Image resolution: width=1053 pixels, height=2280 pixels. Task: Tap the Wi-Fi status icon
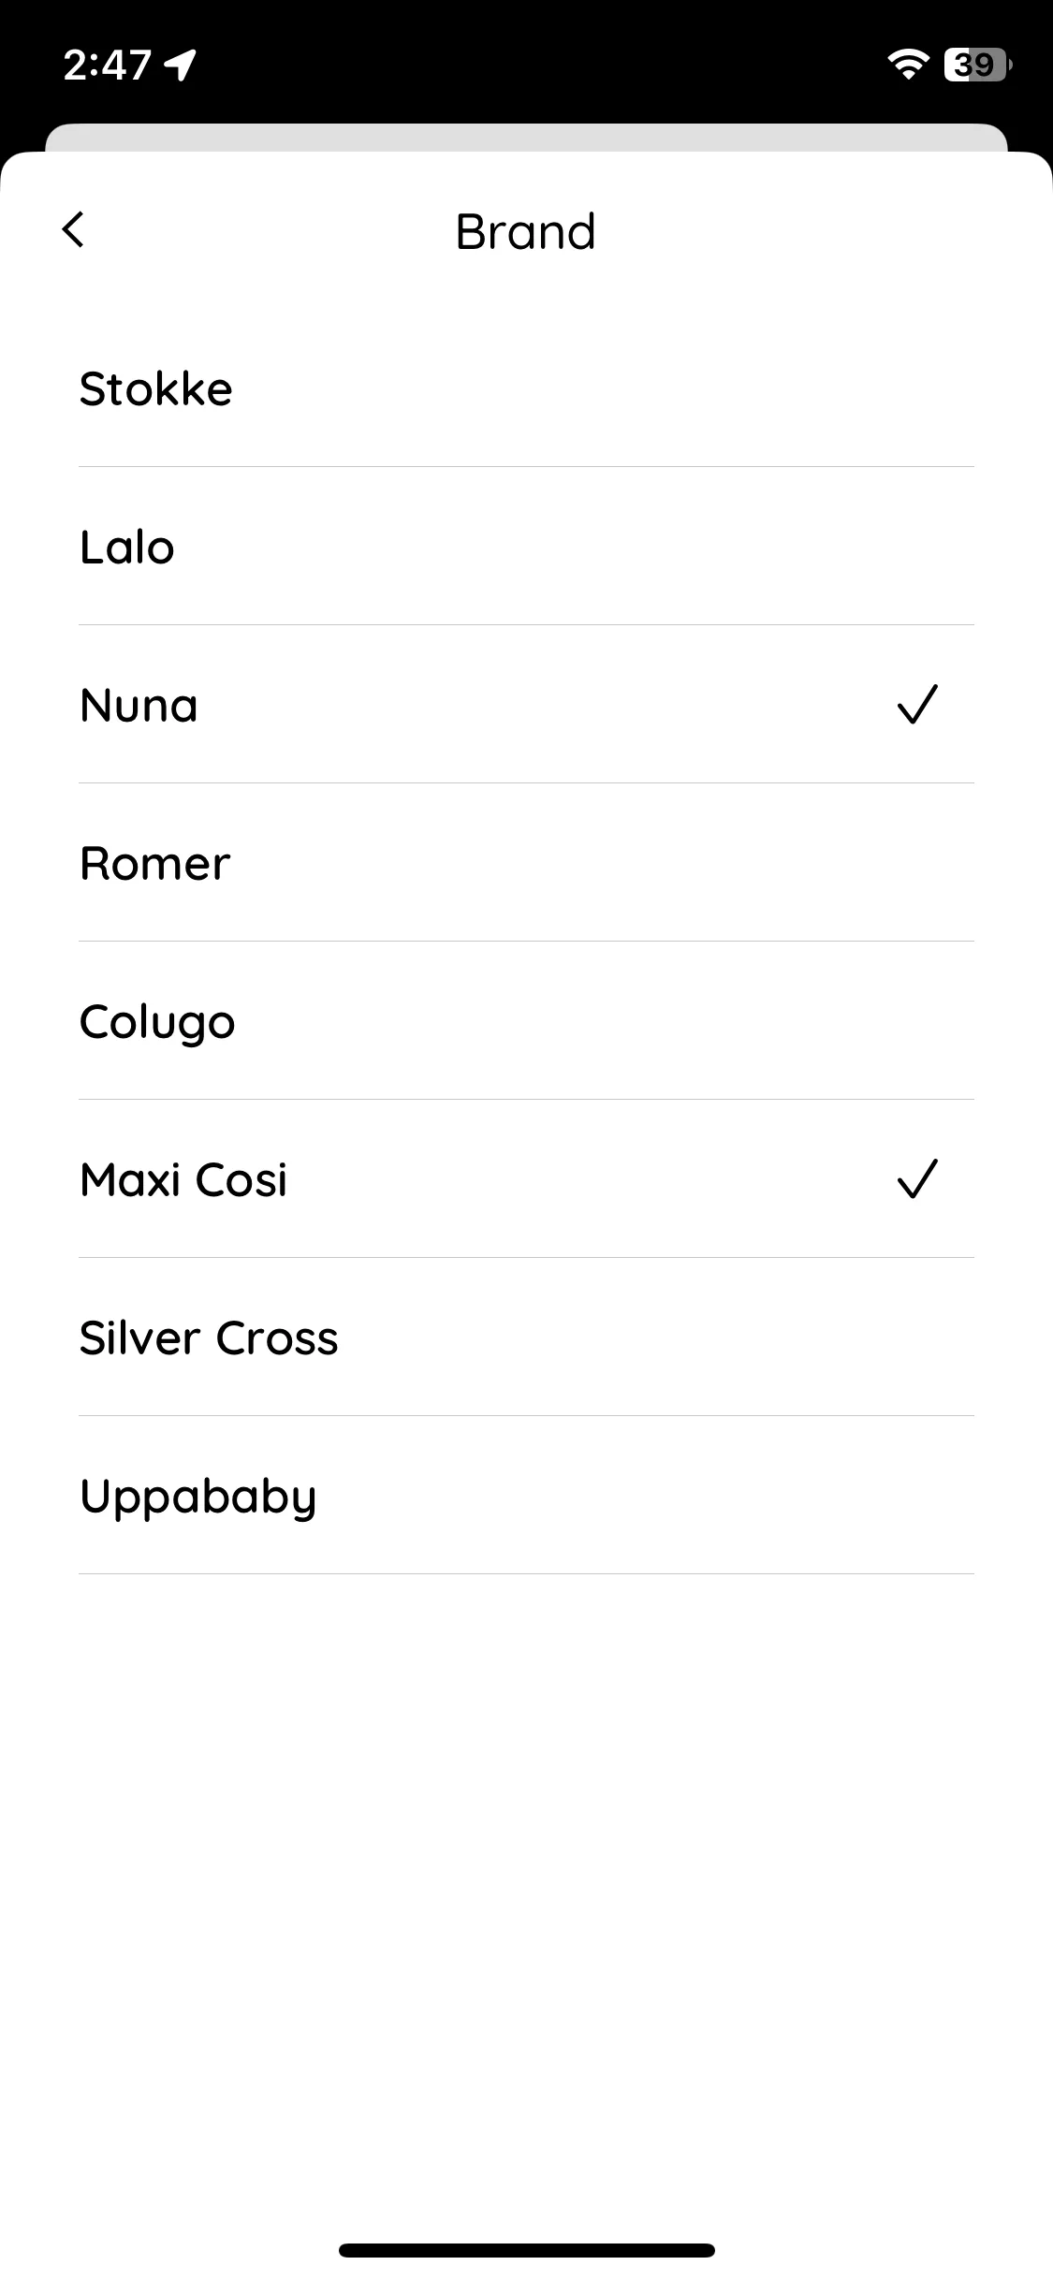907,64
